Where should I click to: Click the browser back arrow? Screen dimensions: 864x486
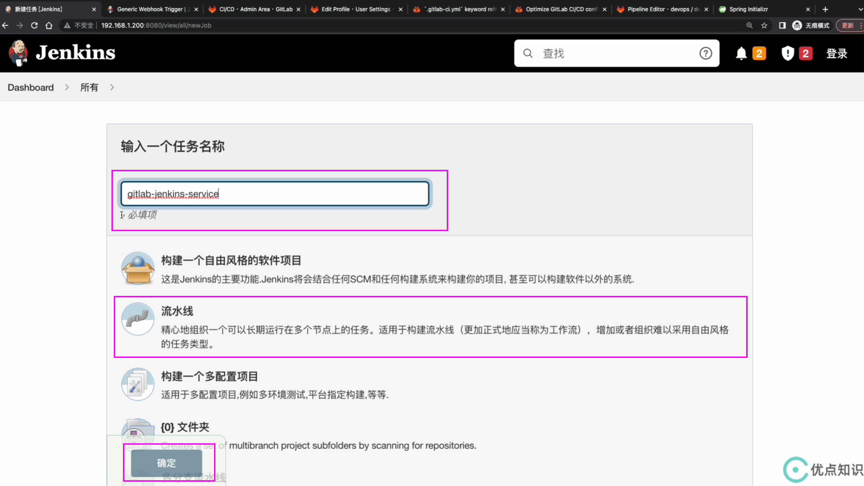(x=5, y=25)
